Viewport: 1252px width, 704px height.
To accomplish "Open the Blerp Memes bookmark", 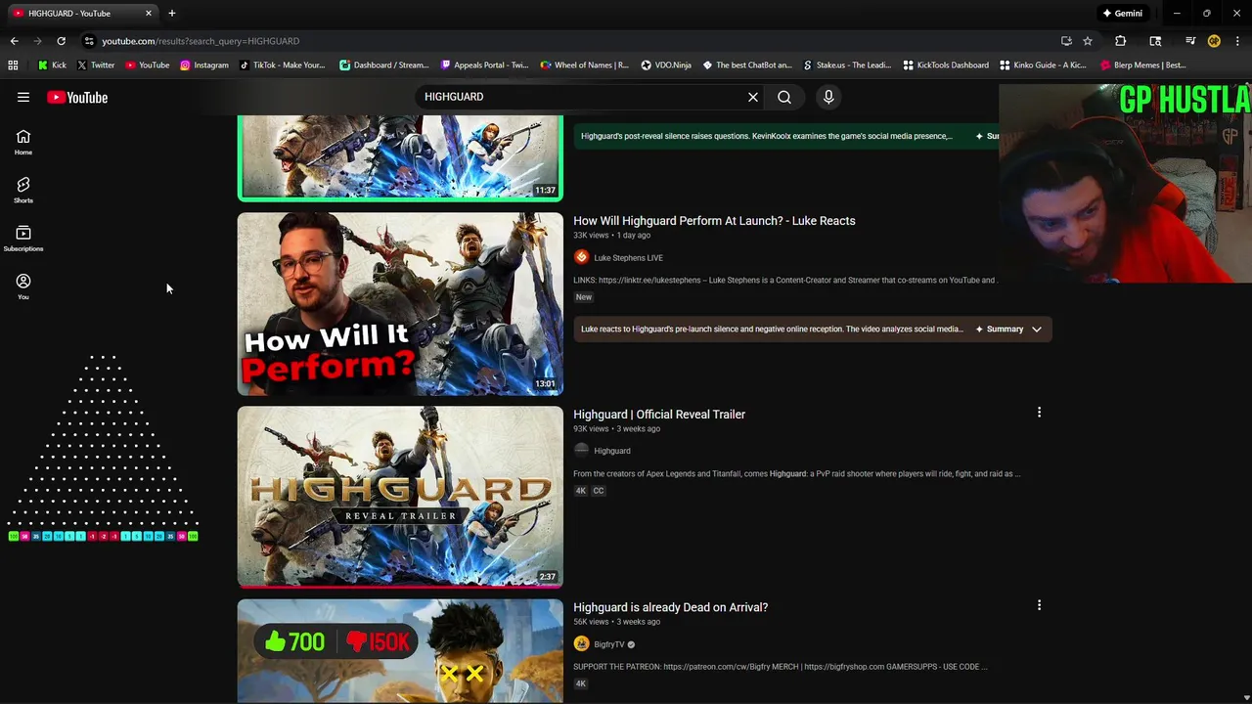I will [1143, 66].
